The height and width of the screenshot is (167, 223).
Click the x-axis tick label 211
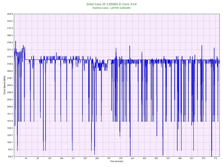73,158
